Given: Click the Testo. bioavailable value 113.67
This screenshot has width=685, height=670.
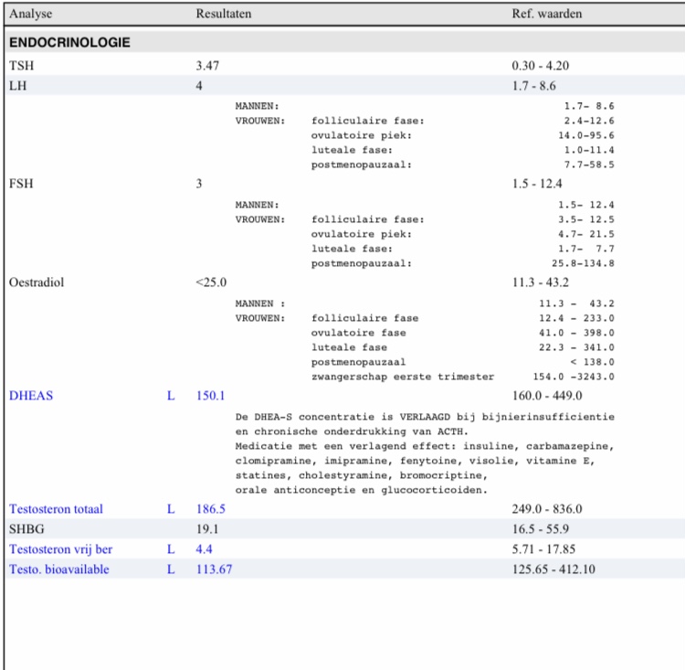Looking at the screenshot, I should click(215, 569).
